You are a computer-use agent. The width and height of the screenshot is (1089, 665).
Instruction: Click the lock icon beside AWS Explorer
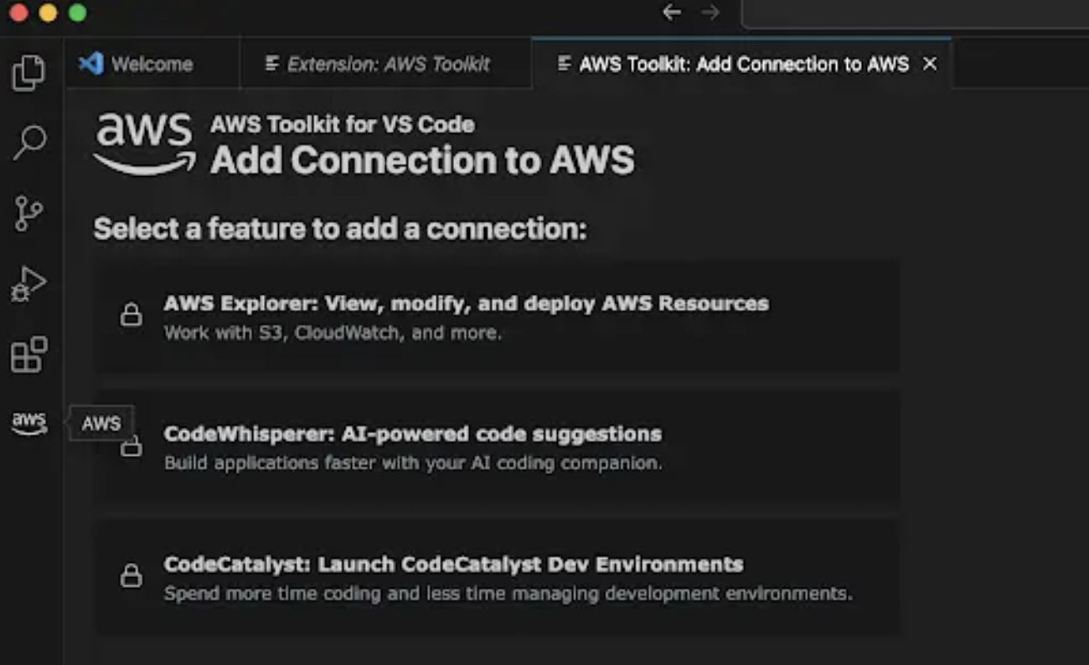pyautogui.click(x=132, y=314)
